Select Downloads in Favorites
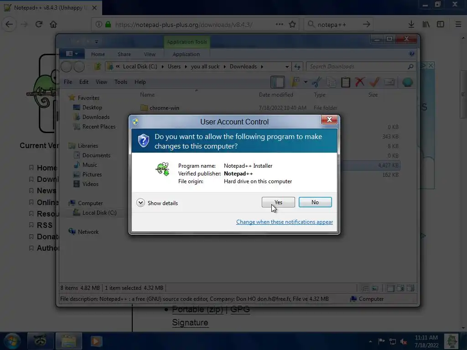This screenshot has height=350, width=467. pyautogui.click(x=96, y=117)
